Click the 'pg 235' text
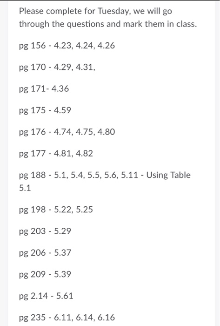220x326 pixels. pyautogui.click(x=32, y=318)
